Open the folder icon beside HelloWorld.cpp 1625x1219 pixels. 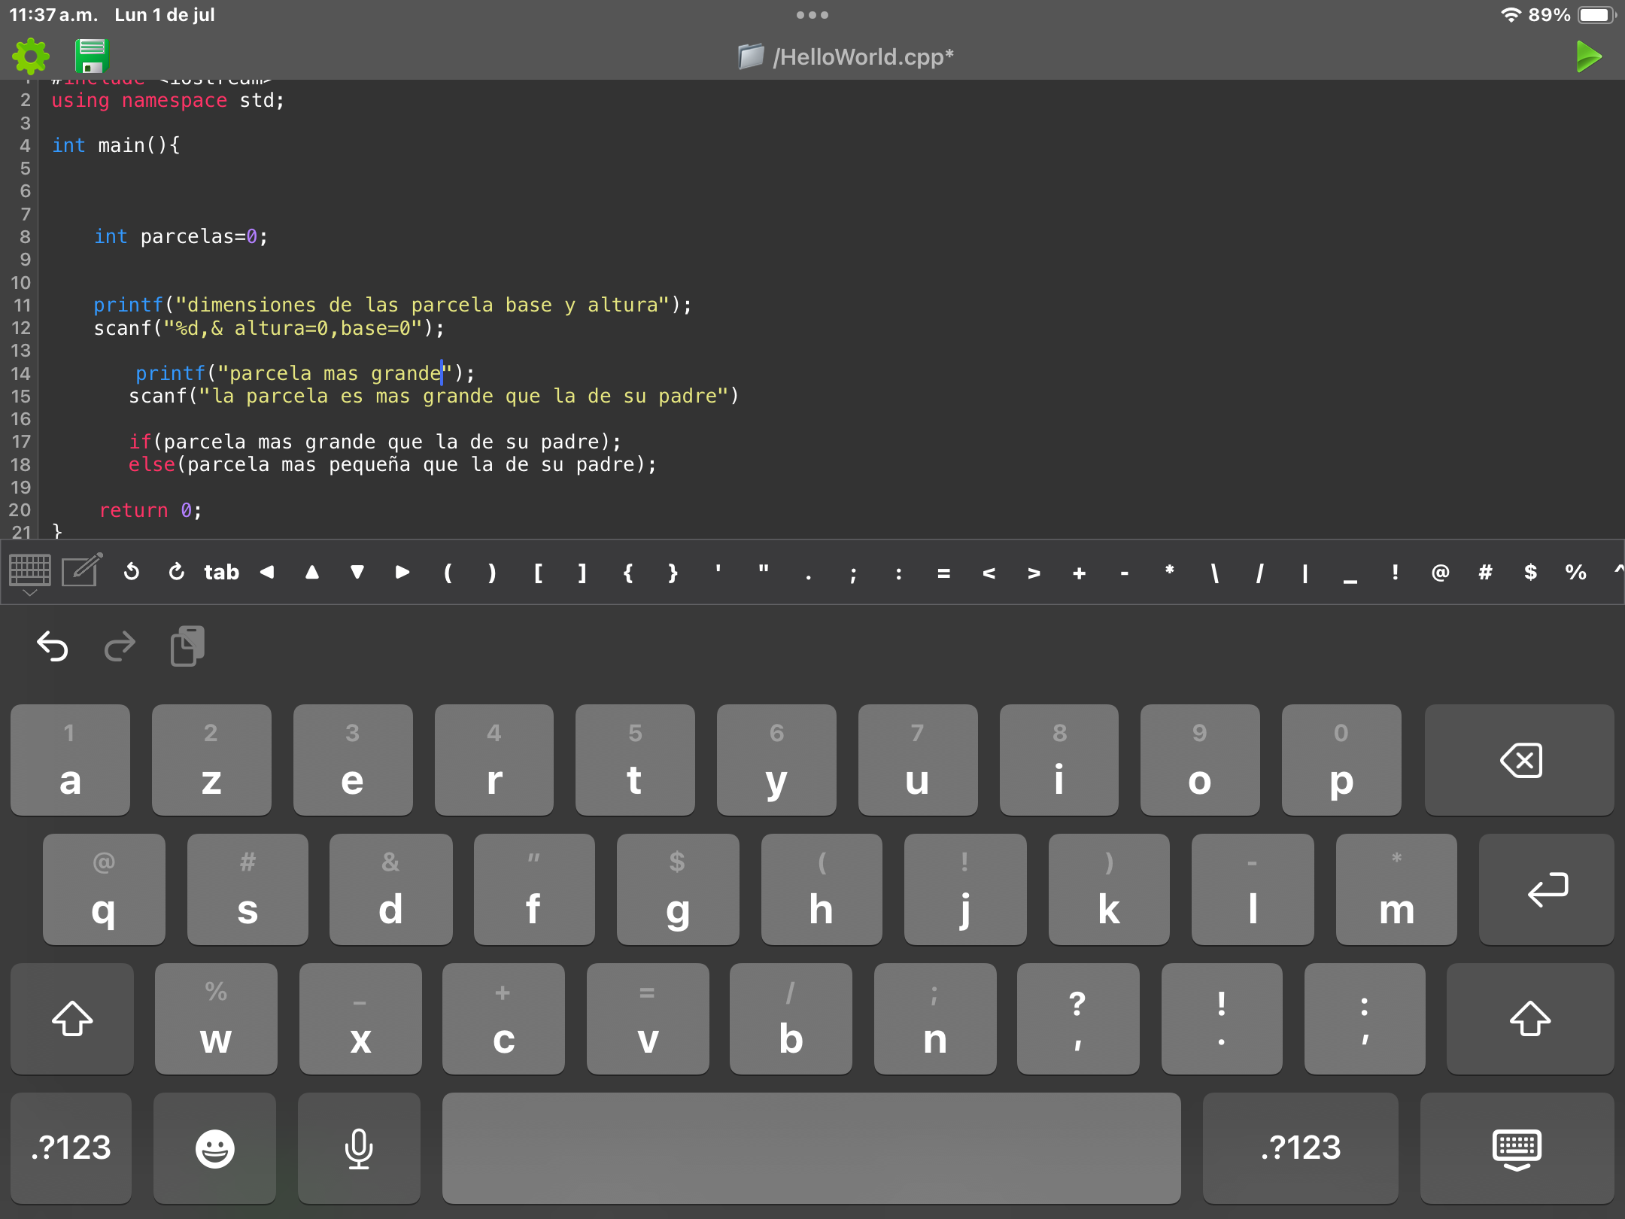750,56
